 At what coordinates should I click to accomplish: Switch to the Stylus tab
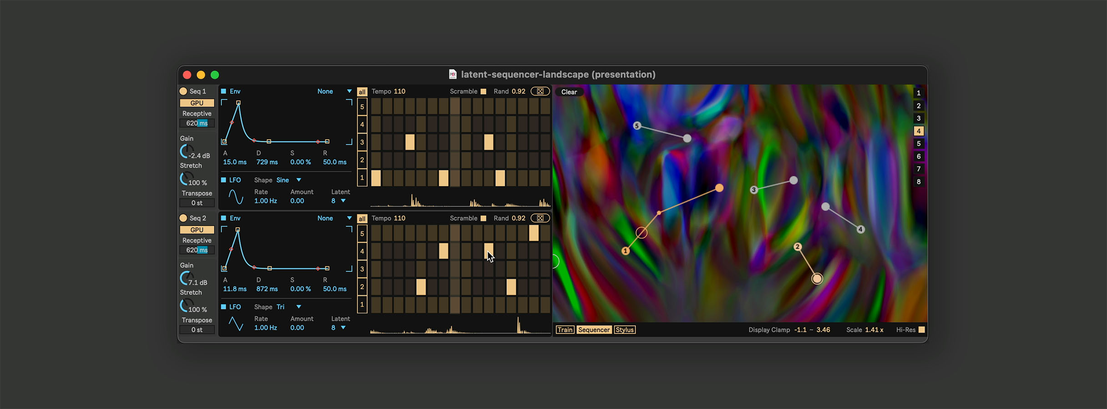(x=624, y=330)
